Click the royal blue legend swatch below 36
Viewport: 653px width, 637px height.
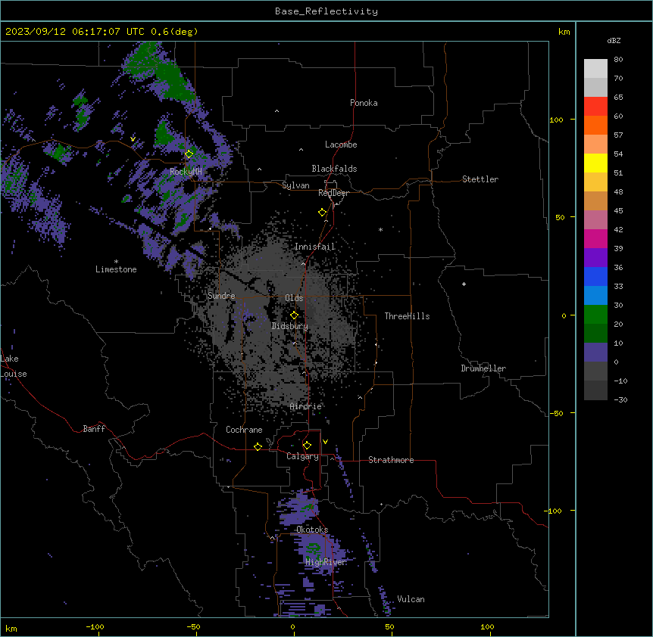tap(595, 276)
